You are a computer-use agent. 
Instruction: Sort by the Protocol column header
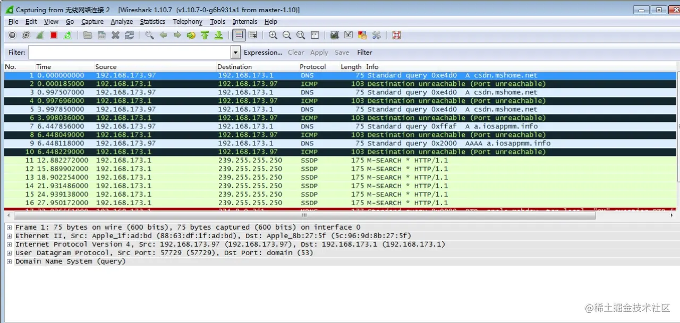[x=313, y=67]
